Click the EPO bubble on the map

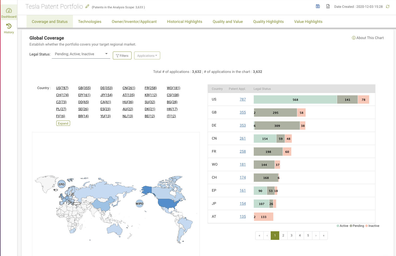61,184
